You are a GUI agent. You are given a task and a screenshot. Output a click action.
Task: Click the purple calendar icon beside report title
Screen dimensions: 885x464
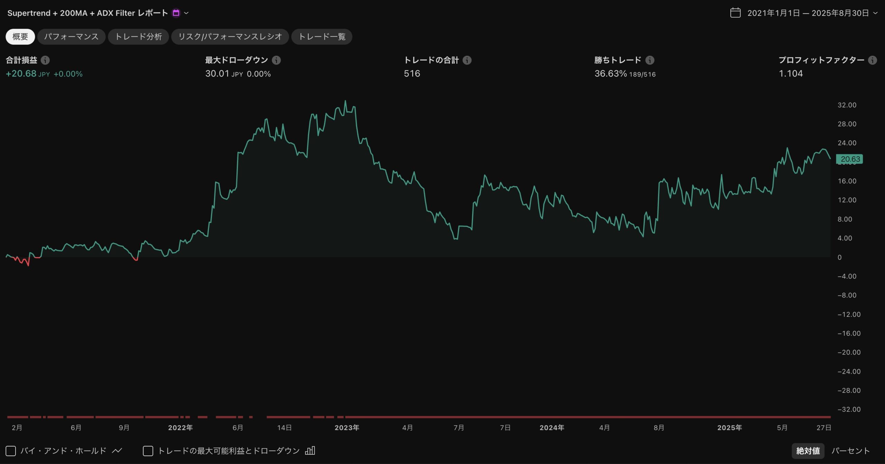click(176, 13)
